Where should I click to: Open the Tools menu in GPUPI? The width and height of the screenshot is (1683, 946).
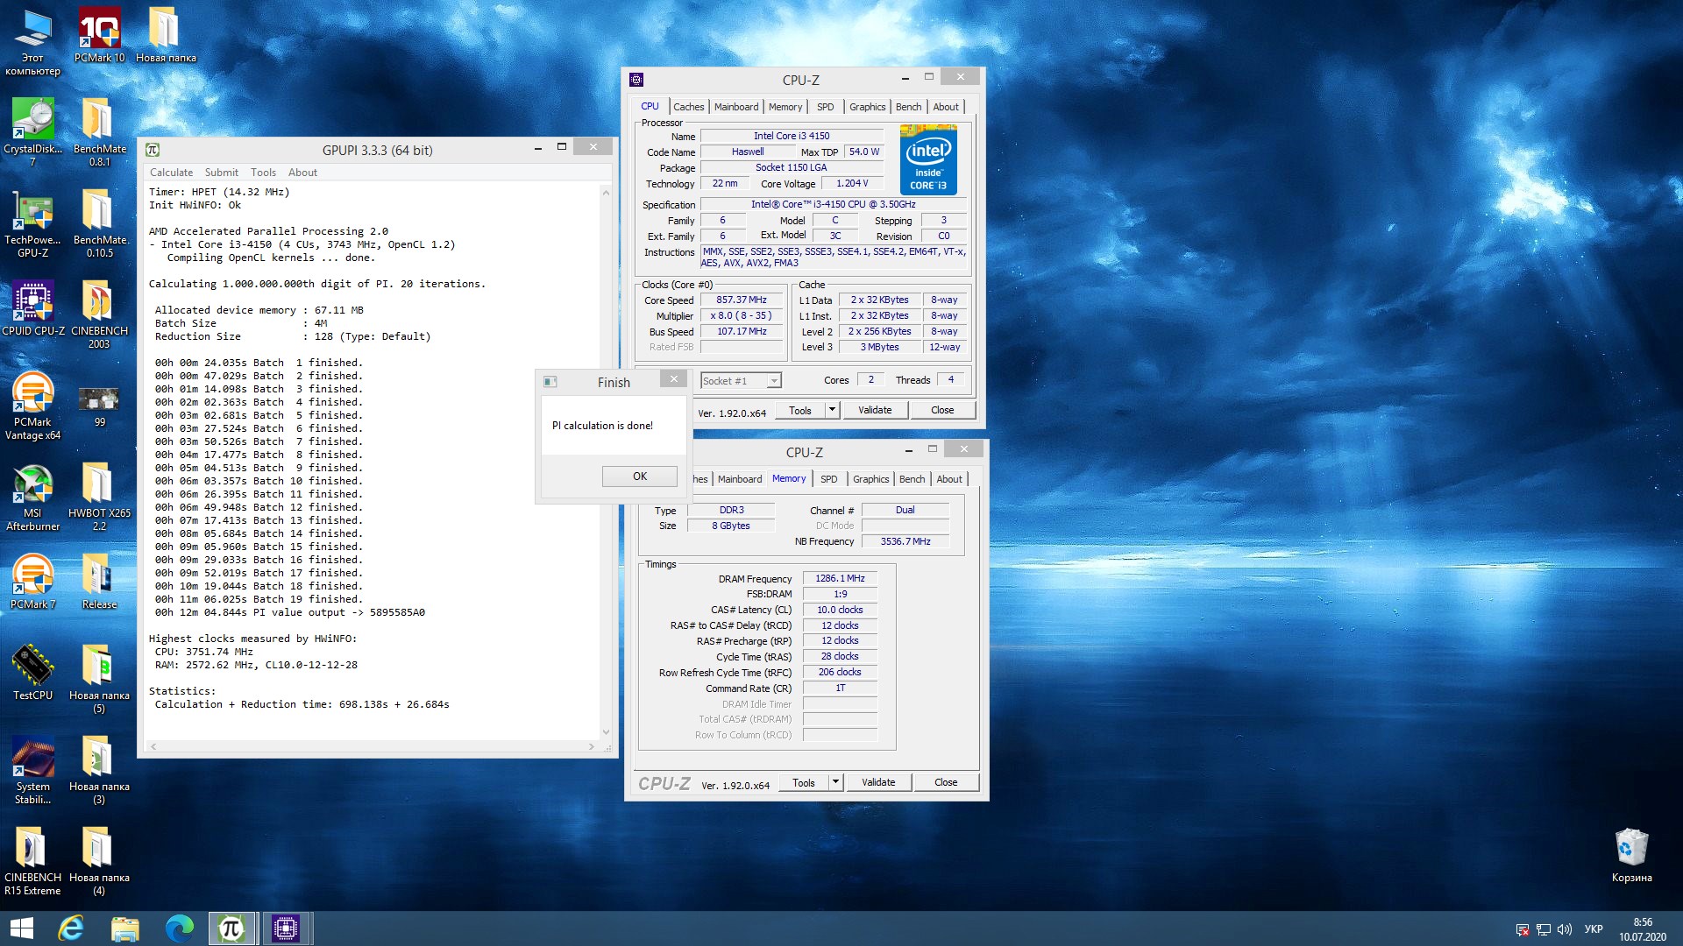(x=263, y=173)
